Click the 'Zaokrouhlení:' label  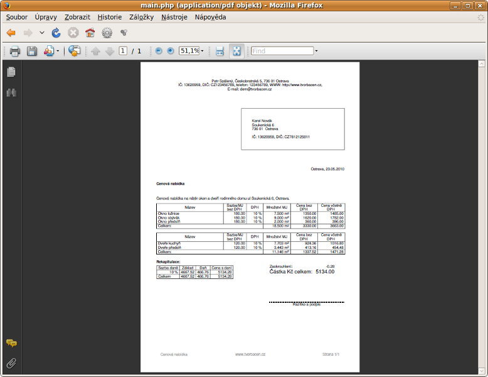pos(281,266)
